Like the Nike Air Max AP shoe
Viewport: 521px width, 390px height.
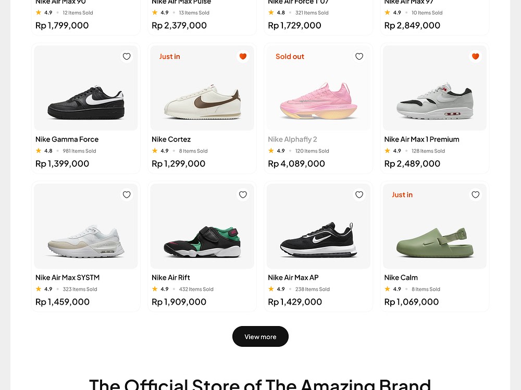click(x=359, y=194)
